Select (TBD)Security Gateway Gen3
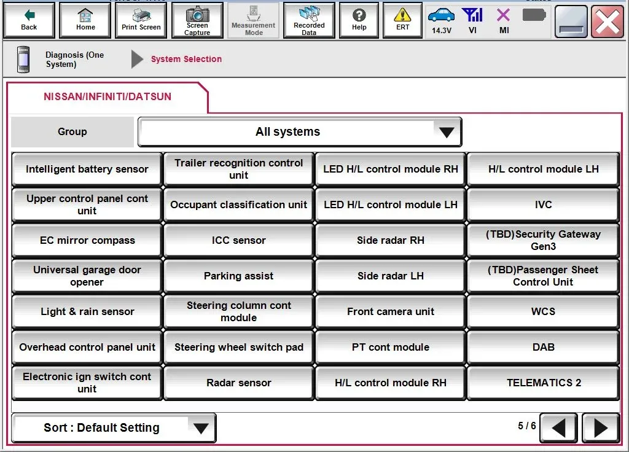This screenshot has height=452, width=629. (x=543, y=241)
